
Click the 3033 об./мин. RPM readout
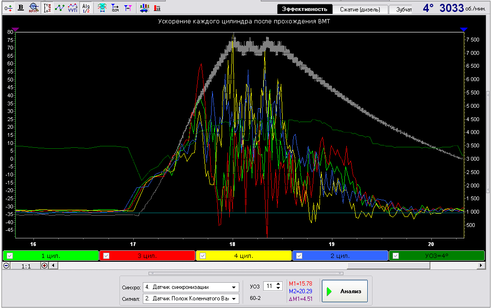(462, 8)
